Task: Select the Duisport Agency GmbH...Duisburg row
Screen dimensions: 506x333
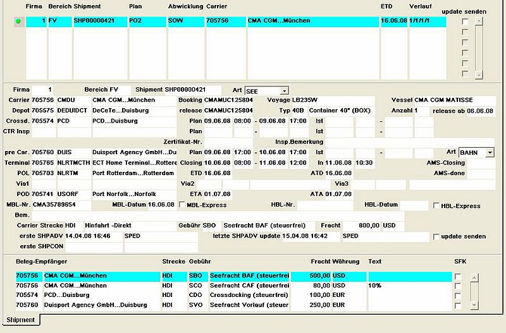Action: [233, 305]
